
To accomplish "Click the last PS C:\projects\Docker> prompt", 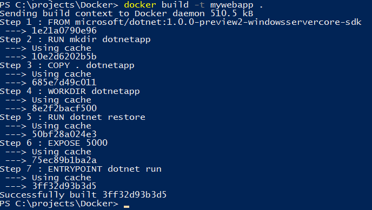I will [59, 204].
